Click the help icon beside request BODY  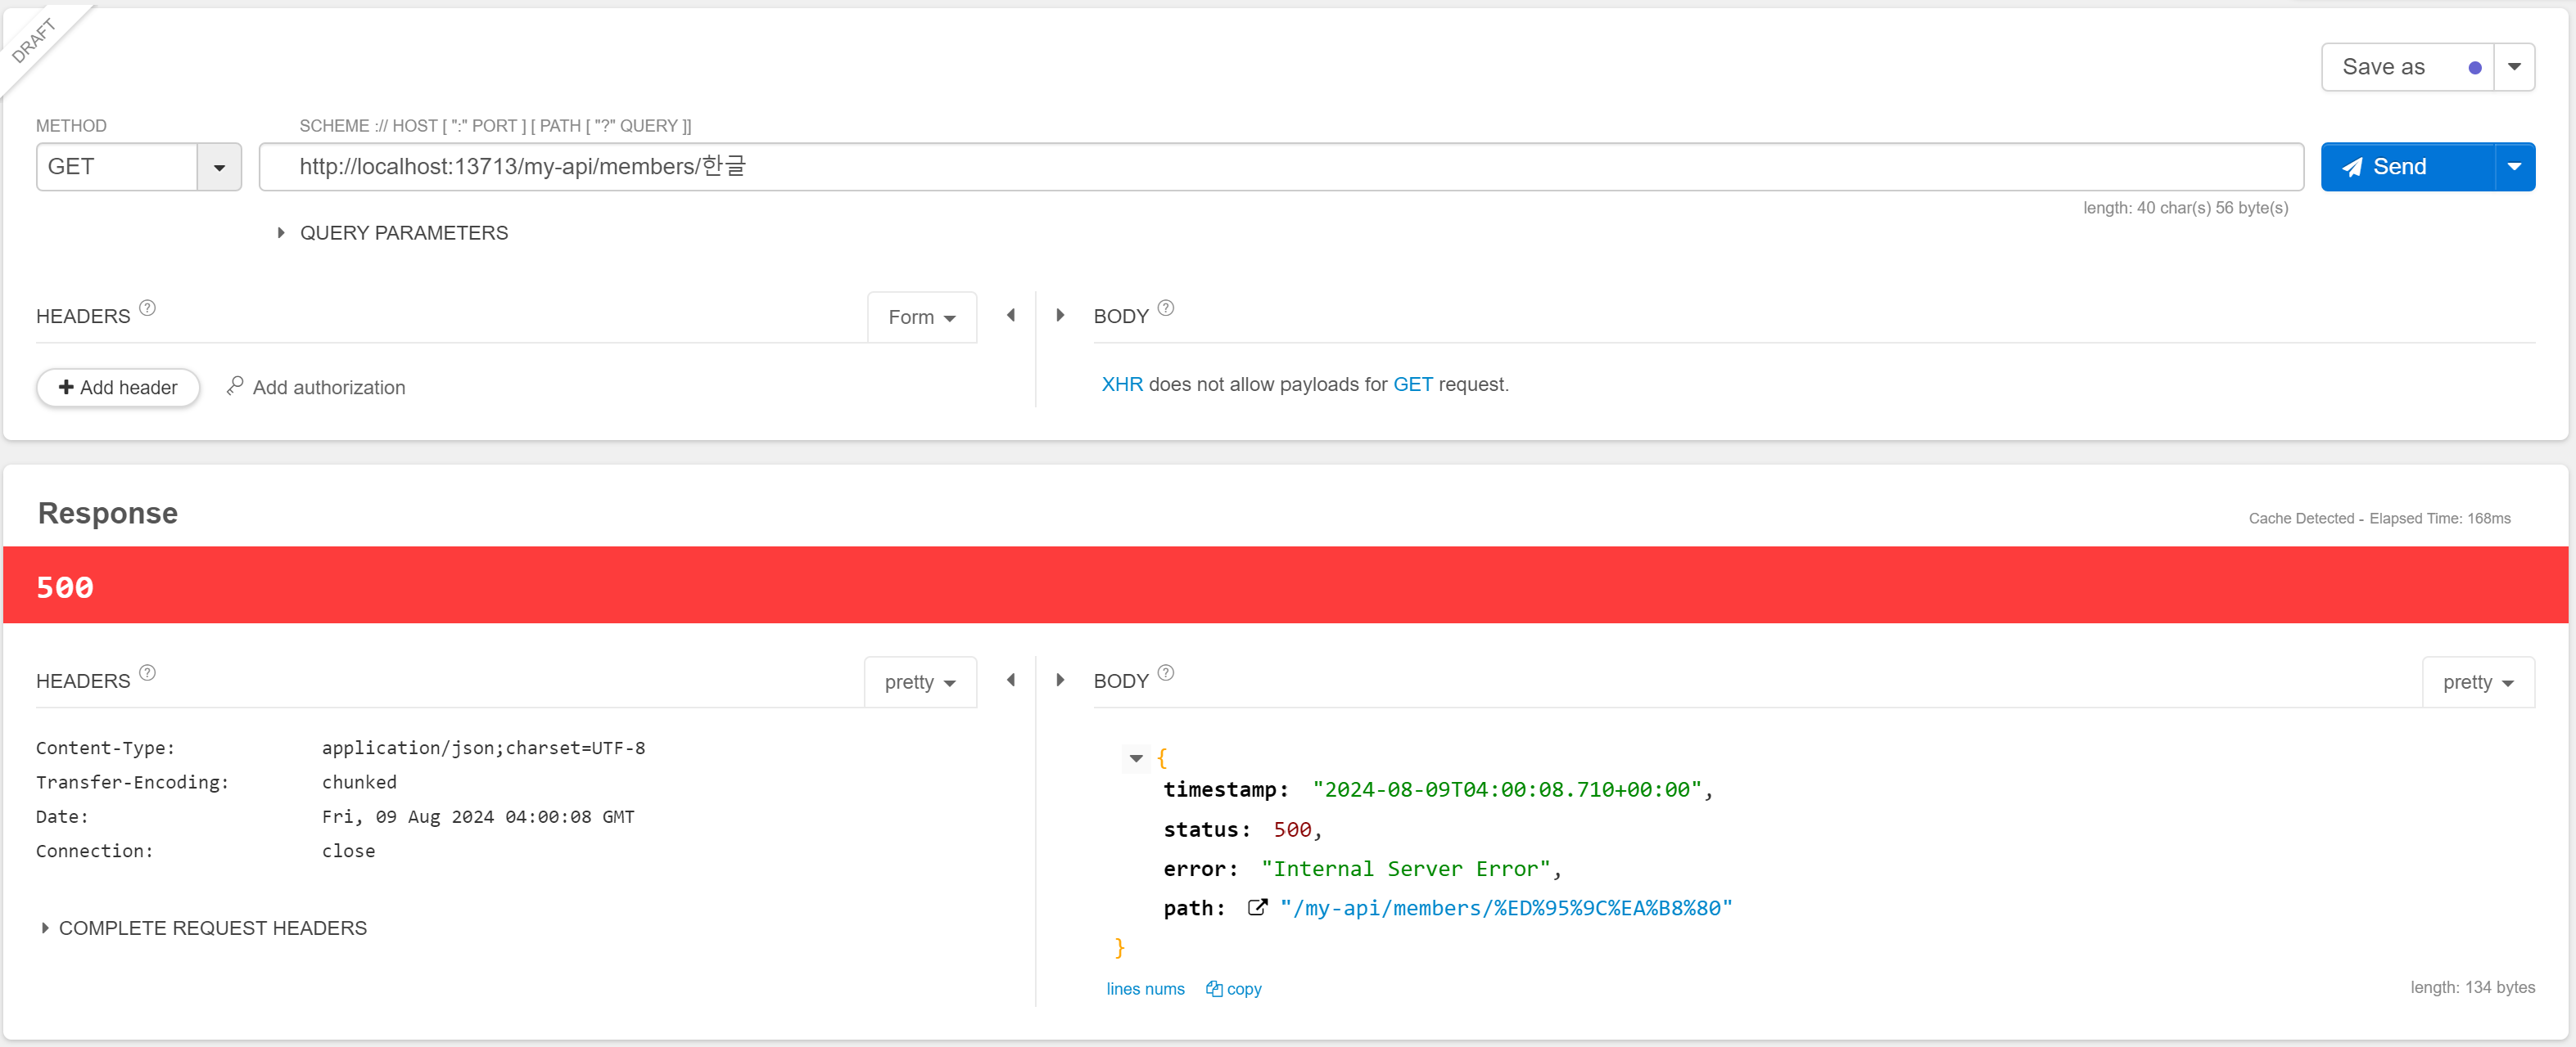tap(1165, 308)
